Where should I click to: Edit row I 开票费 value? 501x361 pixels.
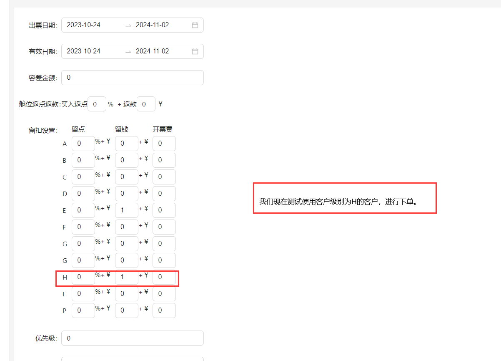pos(164,294)
